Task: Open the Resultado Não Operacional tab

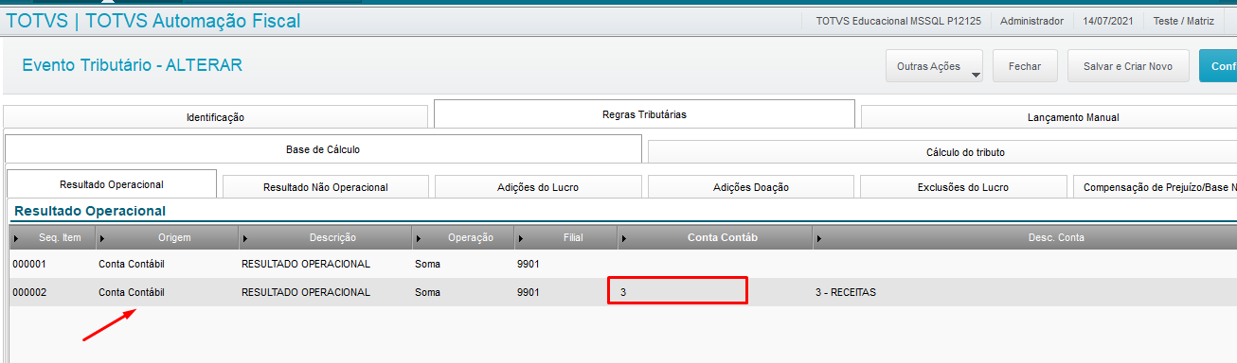Action: click(326, 187)
